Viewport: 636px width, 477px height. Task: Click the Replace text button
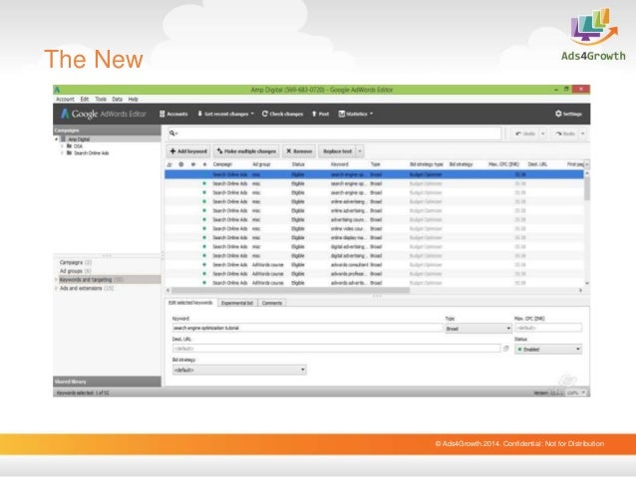tap(337, 151)
